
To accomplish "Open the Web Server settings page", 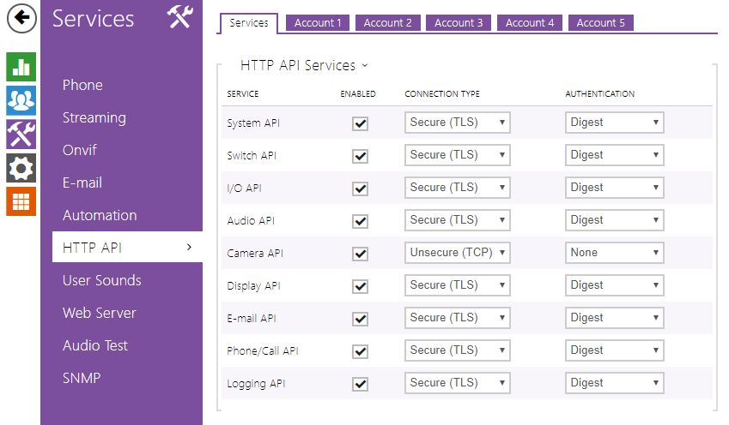I will tap(100, 313).
